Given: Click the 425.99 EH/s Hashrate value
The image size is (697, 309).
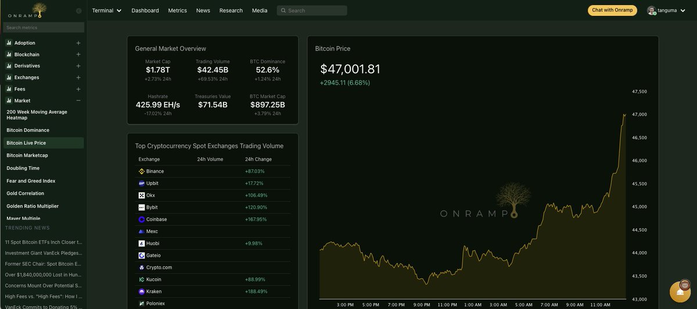Looking at the screenshot, I should [158, 105].
